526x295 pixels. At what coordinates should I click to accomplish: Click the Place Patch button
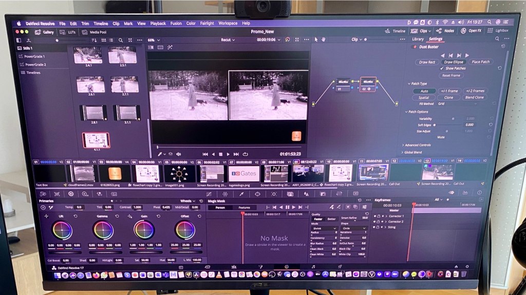pyautogui.click(x=480, y=61)
